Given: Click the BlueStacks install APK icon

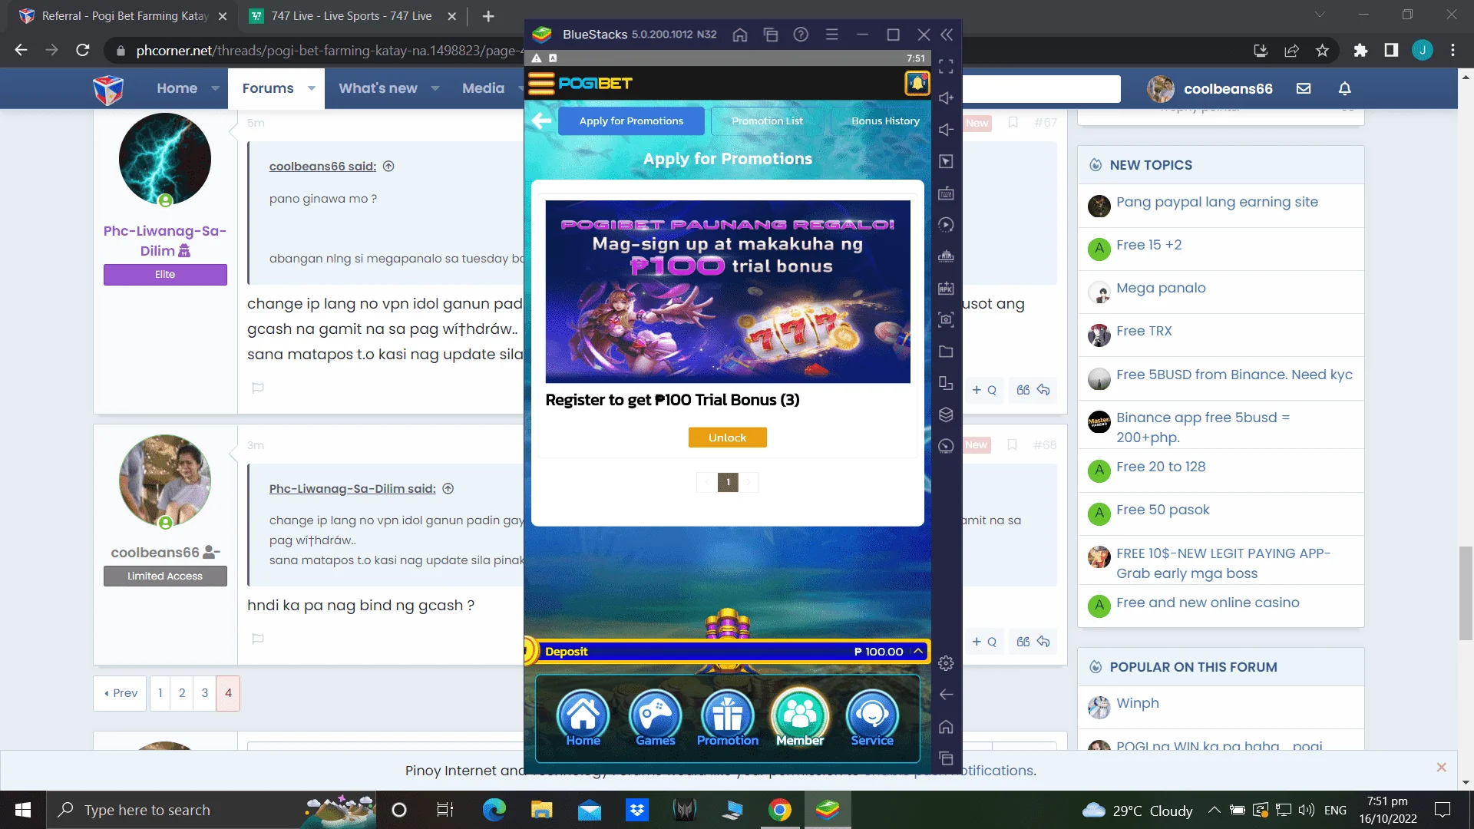Looking at the screenshot, I should click(946, 289).
